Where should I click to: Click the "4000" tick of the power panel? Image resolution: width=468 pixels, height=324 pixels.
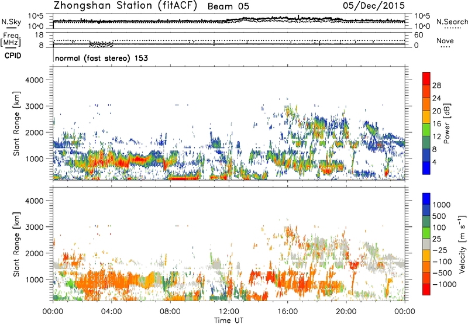click(x=34, y=80)
